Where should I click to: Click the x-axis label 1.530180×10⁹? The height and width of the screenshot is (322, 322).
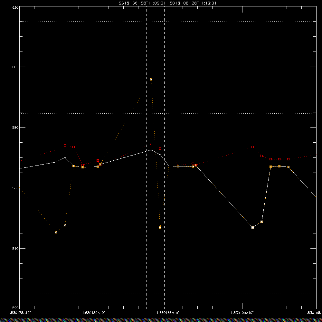[94, 313]
